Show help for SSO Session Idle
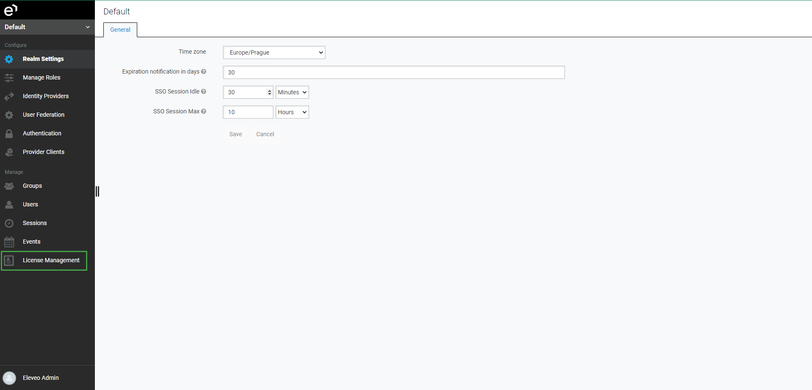This screenshot has width=812, height=390. pos(204,91)
